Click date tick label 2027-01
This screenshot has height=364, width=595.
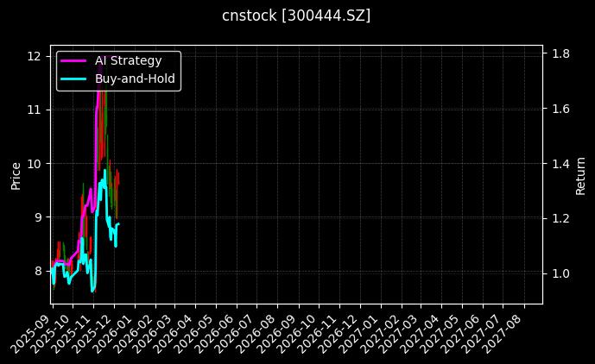click(358, 334)
